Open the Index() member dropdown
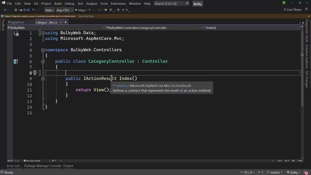Image resolution: width=311 pixels, height=175 pixels. click(x=251, y=28)
